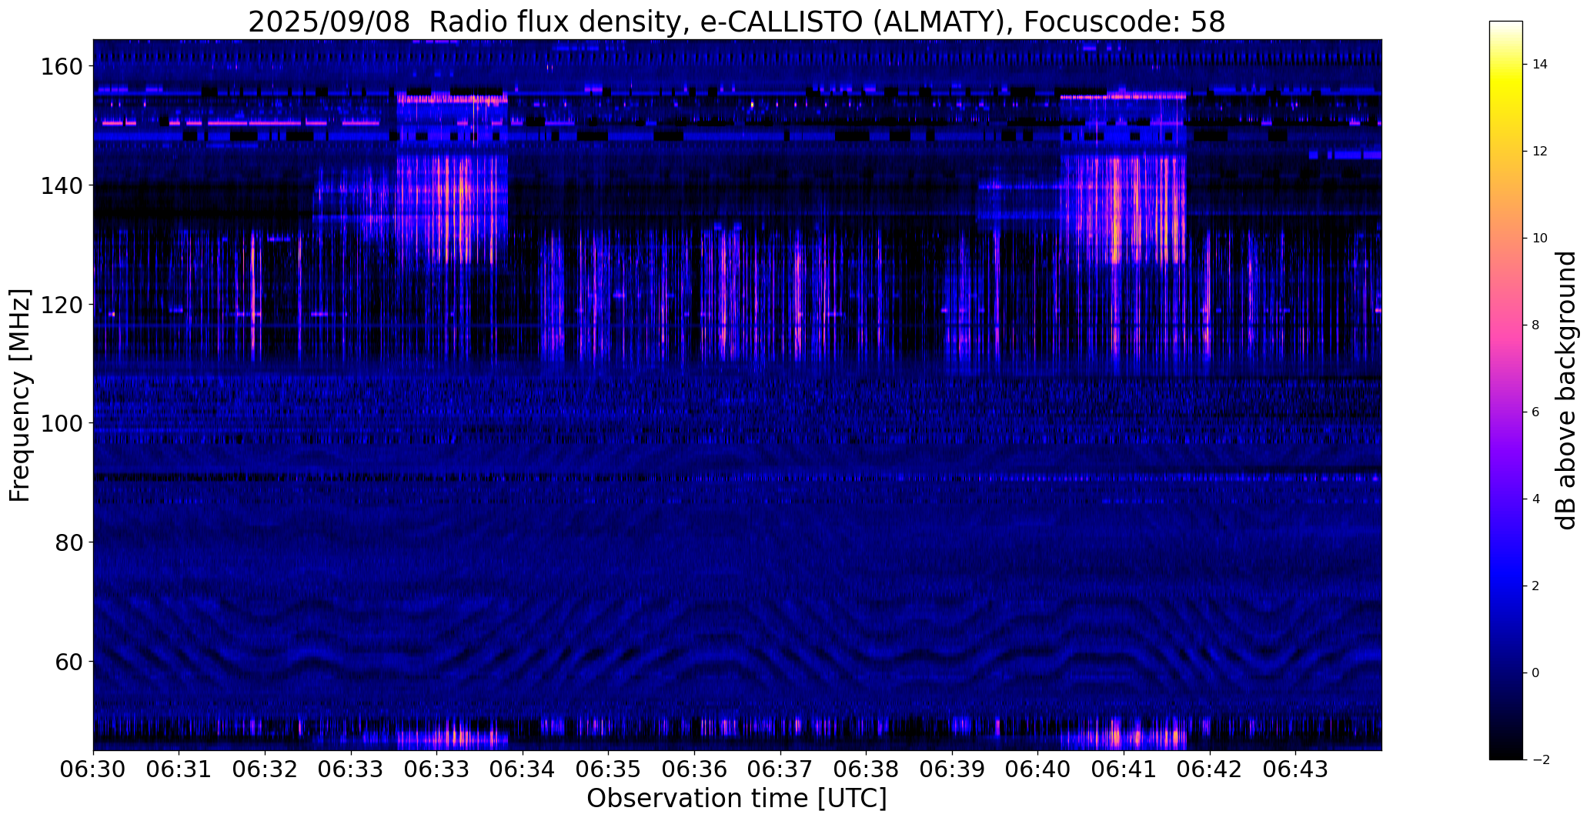The image size is (1590, 821).
Task: Click the 100 frequency tick label
Action: pyautogui.click(x=61, y=424)
